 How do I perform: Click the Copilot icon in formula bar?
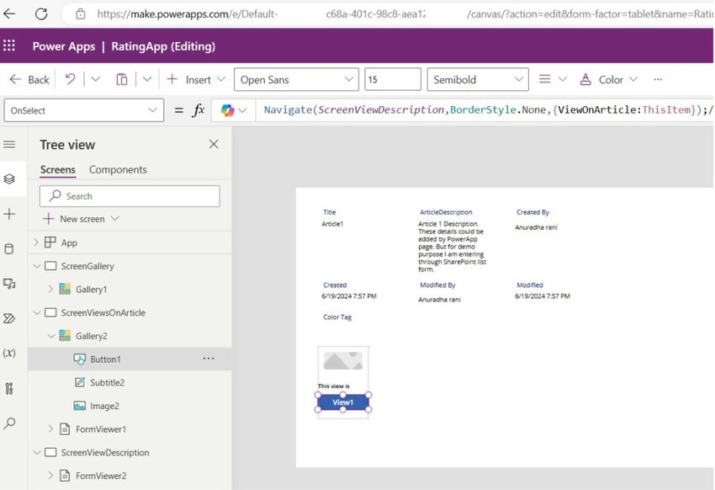[228, 110]
